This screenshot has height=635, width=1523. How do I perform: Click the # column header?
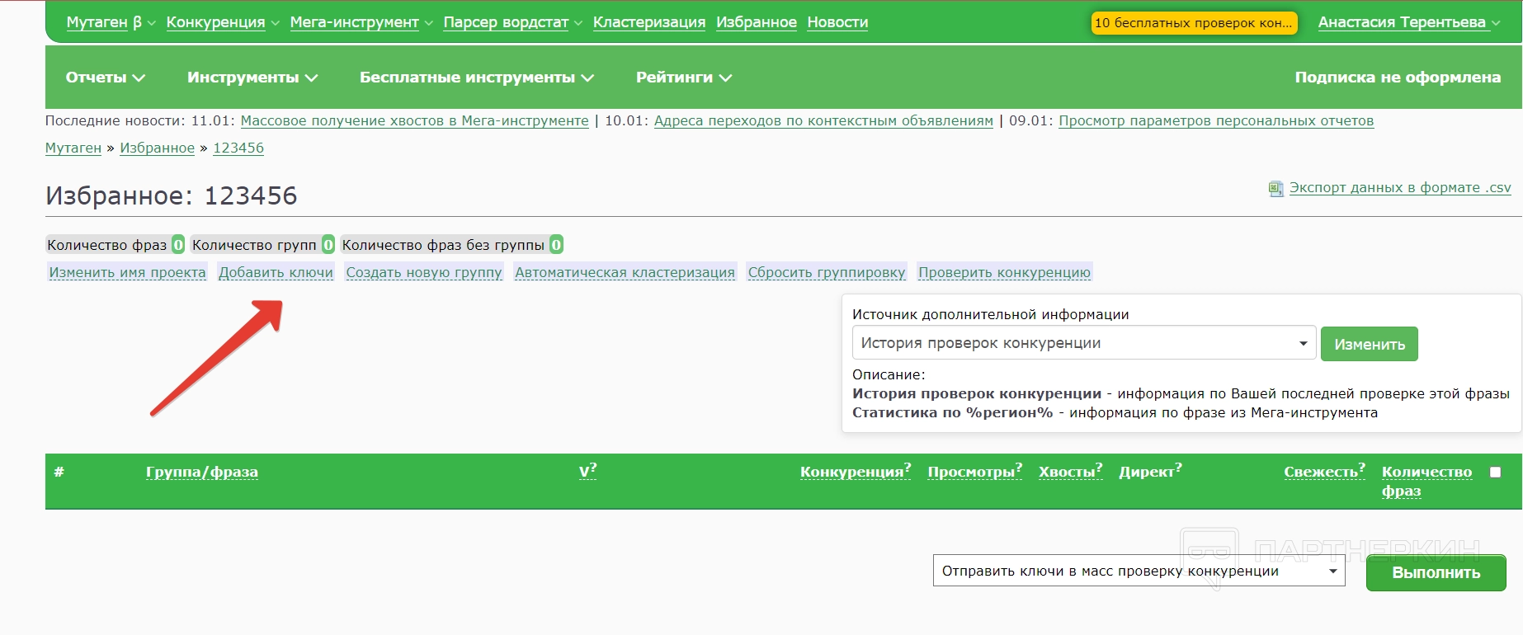59,472
